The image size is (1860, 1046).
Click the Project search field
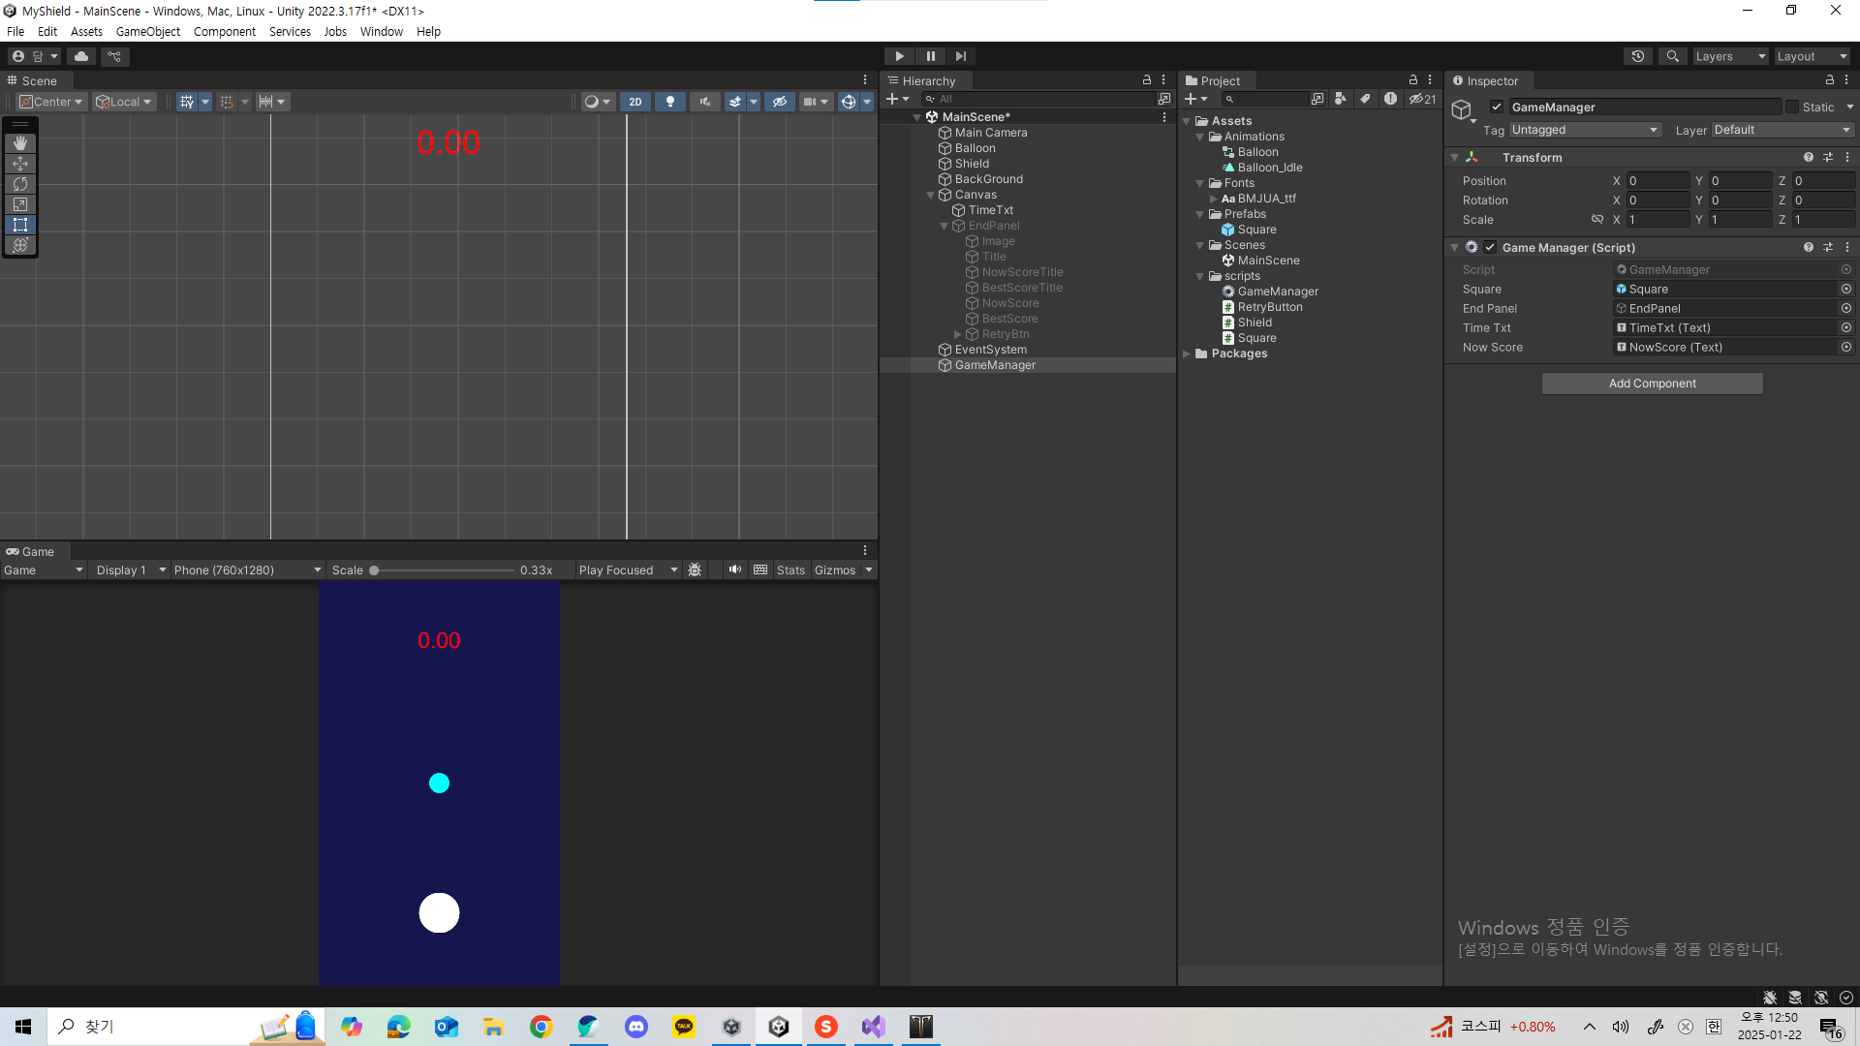coord(1265,100)
